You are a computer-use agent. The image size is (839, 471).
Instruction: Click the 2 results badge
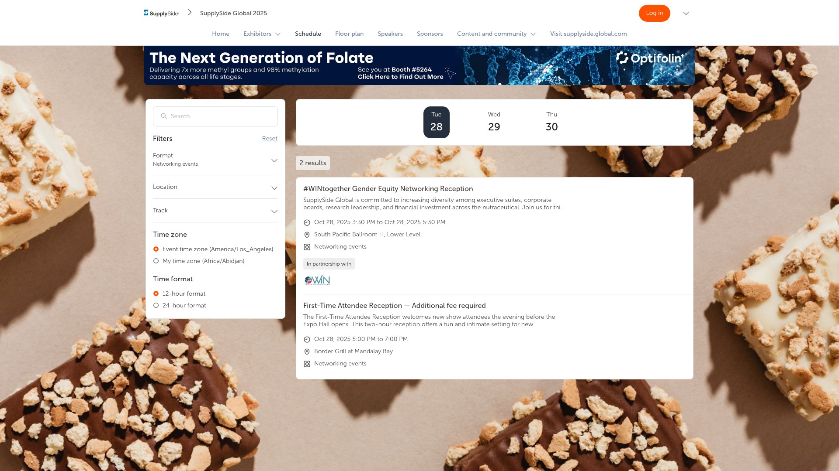(313, 163)
